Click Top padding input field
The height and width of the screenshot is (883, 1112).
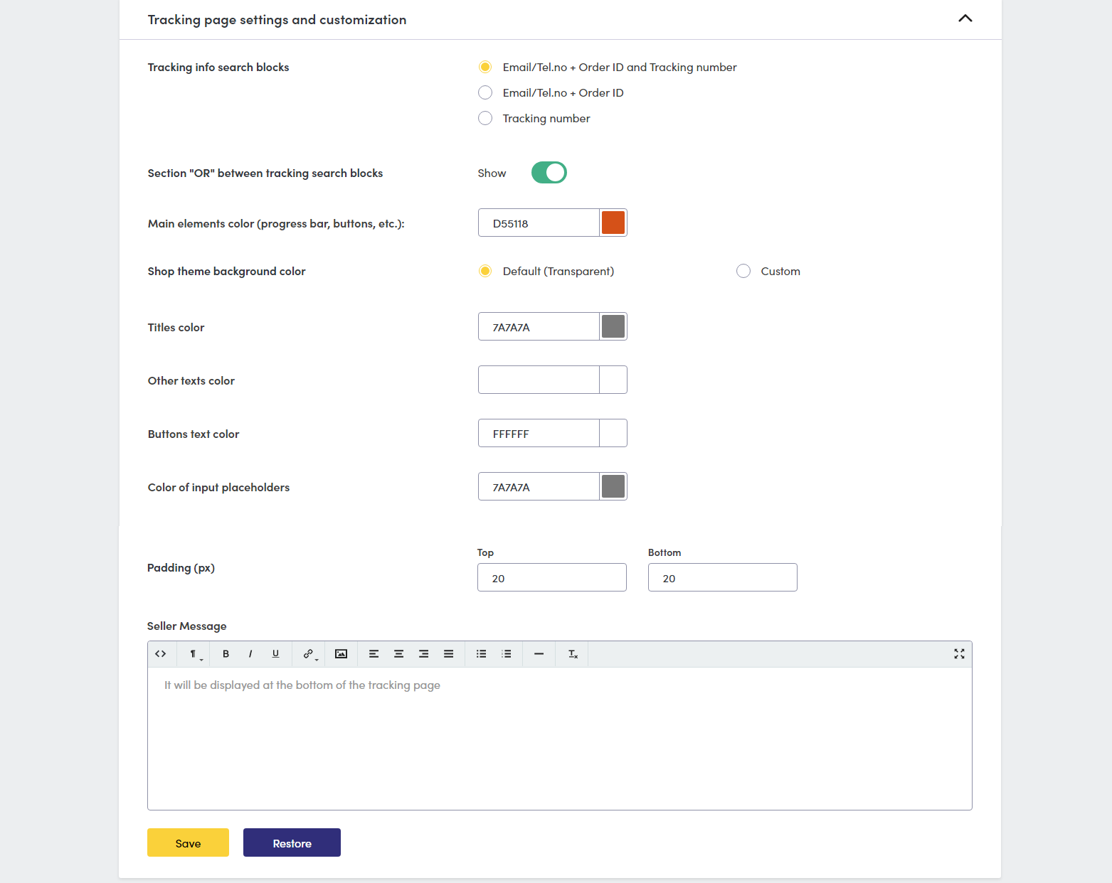pos(552,577)
